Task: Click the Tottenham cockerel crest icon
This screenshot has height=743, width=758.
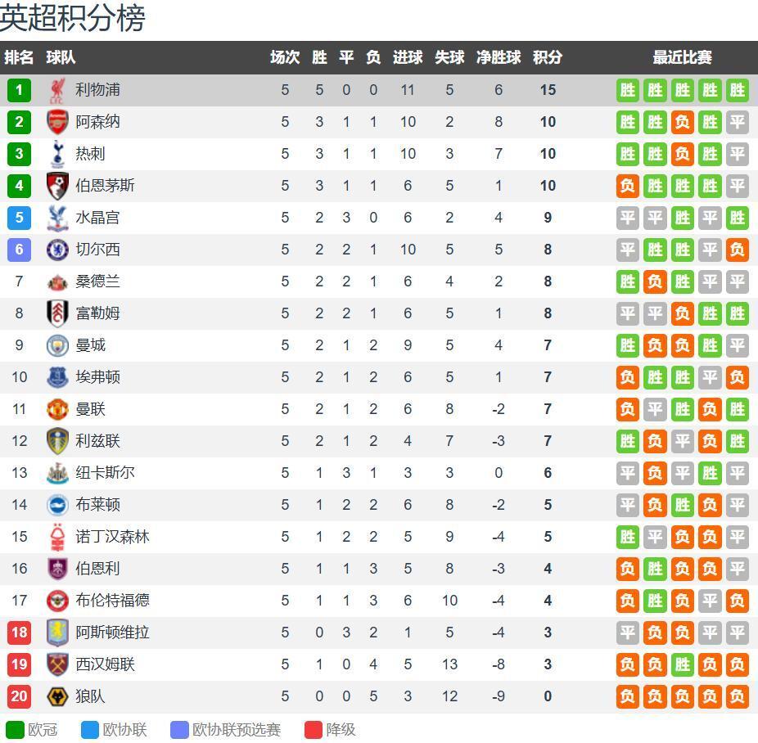Action: [57, 154]
